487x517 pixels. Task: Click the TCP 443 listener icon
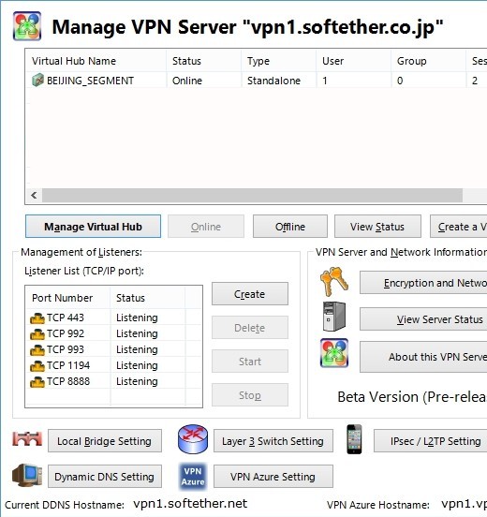pyautogui.click(x=37, y=318)
